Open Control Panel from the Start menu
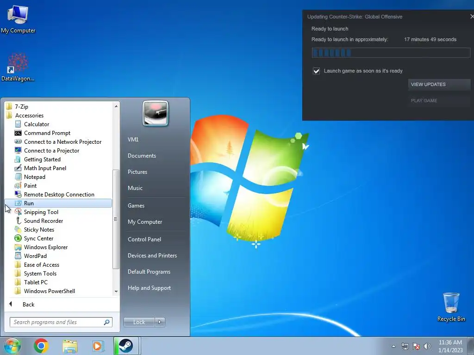 144,239
